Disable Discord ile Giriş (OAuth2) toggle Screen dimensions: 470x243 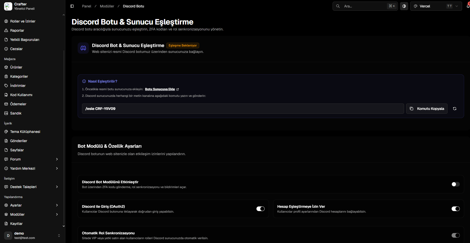point(261,209)
